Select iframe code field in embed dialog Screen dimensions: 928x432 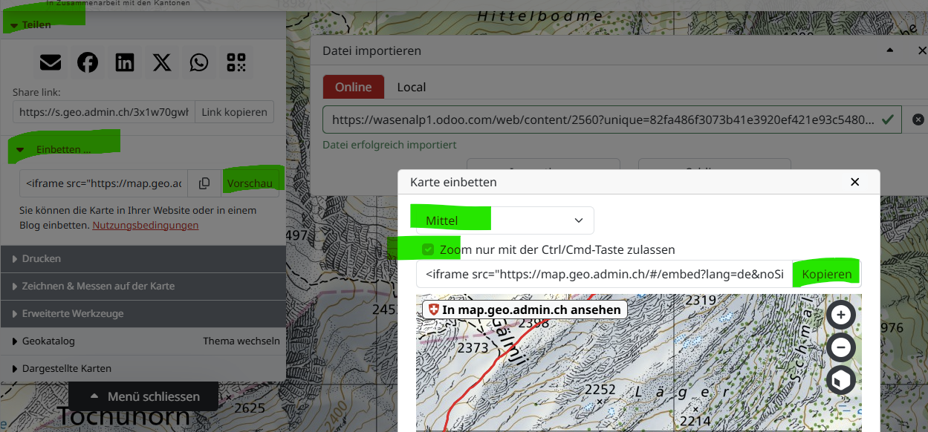tap(605, 274)
